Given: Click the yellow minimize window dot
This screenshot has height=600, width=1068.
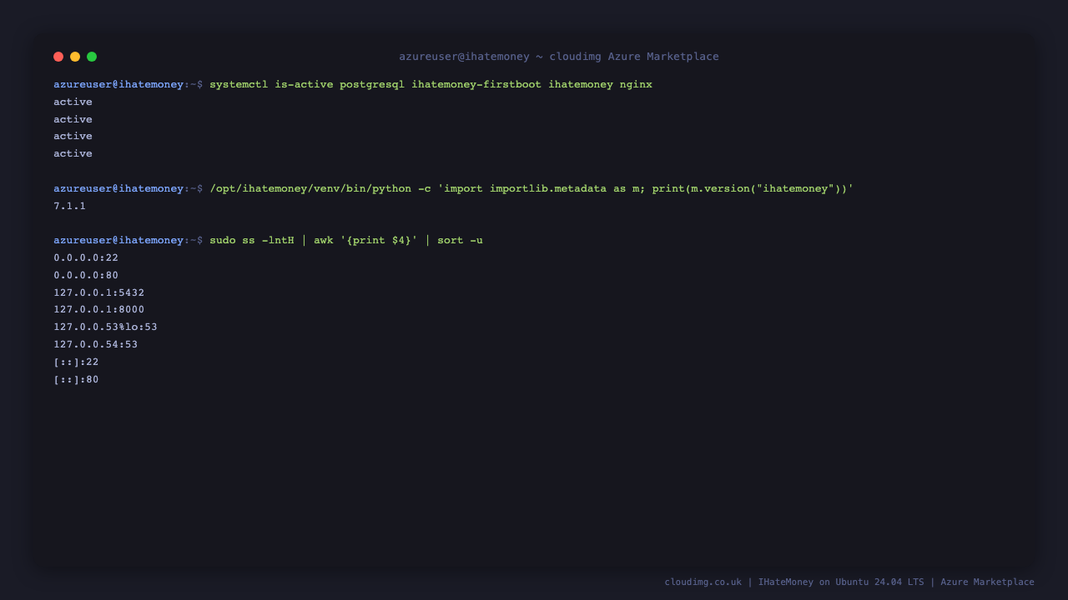Looking at the screenshot, I should 75,57.
